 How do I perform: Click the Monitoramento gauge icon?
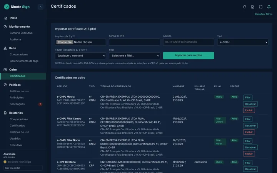pyautogui.click(x=5, y=27)
